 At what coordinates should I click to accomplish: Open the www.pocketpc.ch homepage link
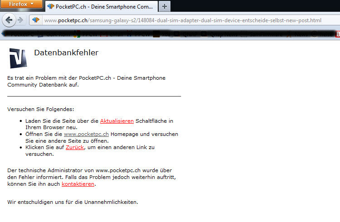[86, 134]
